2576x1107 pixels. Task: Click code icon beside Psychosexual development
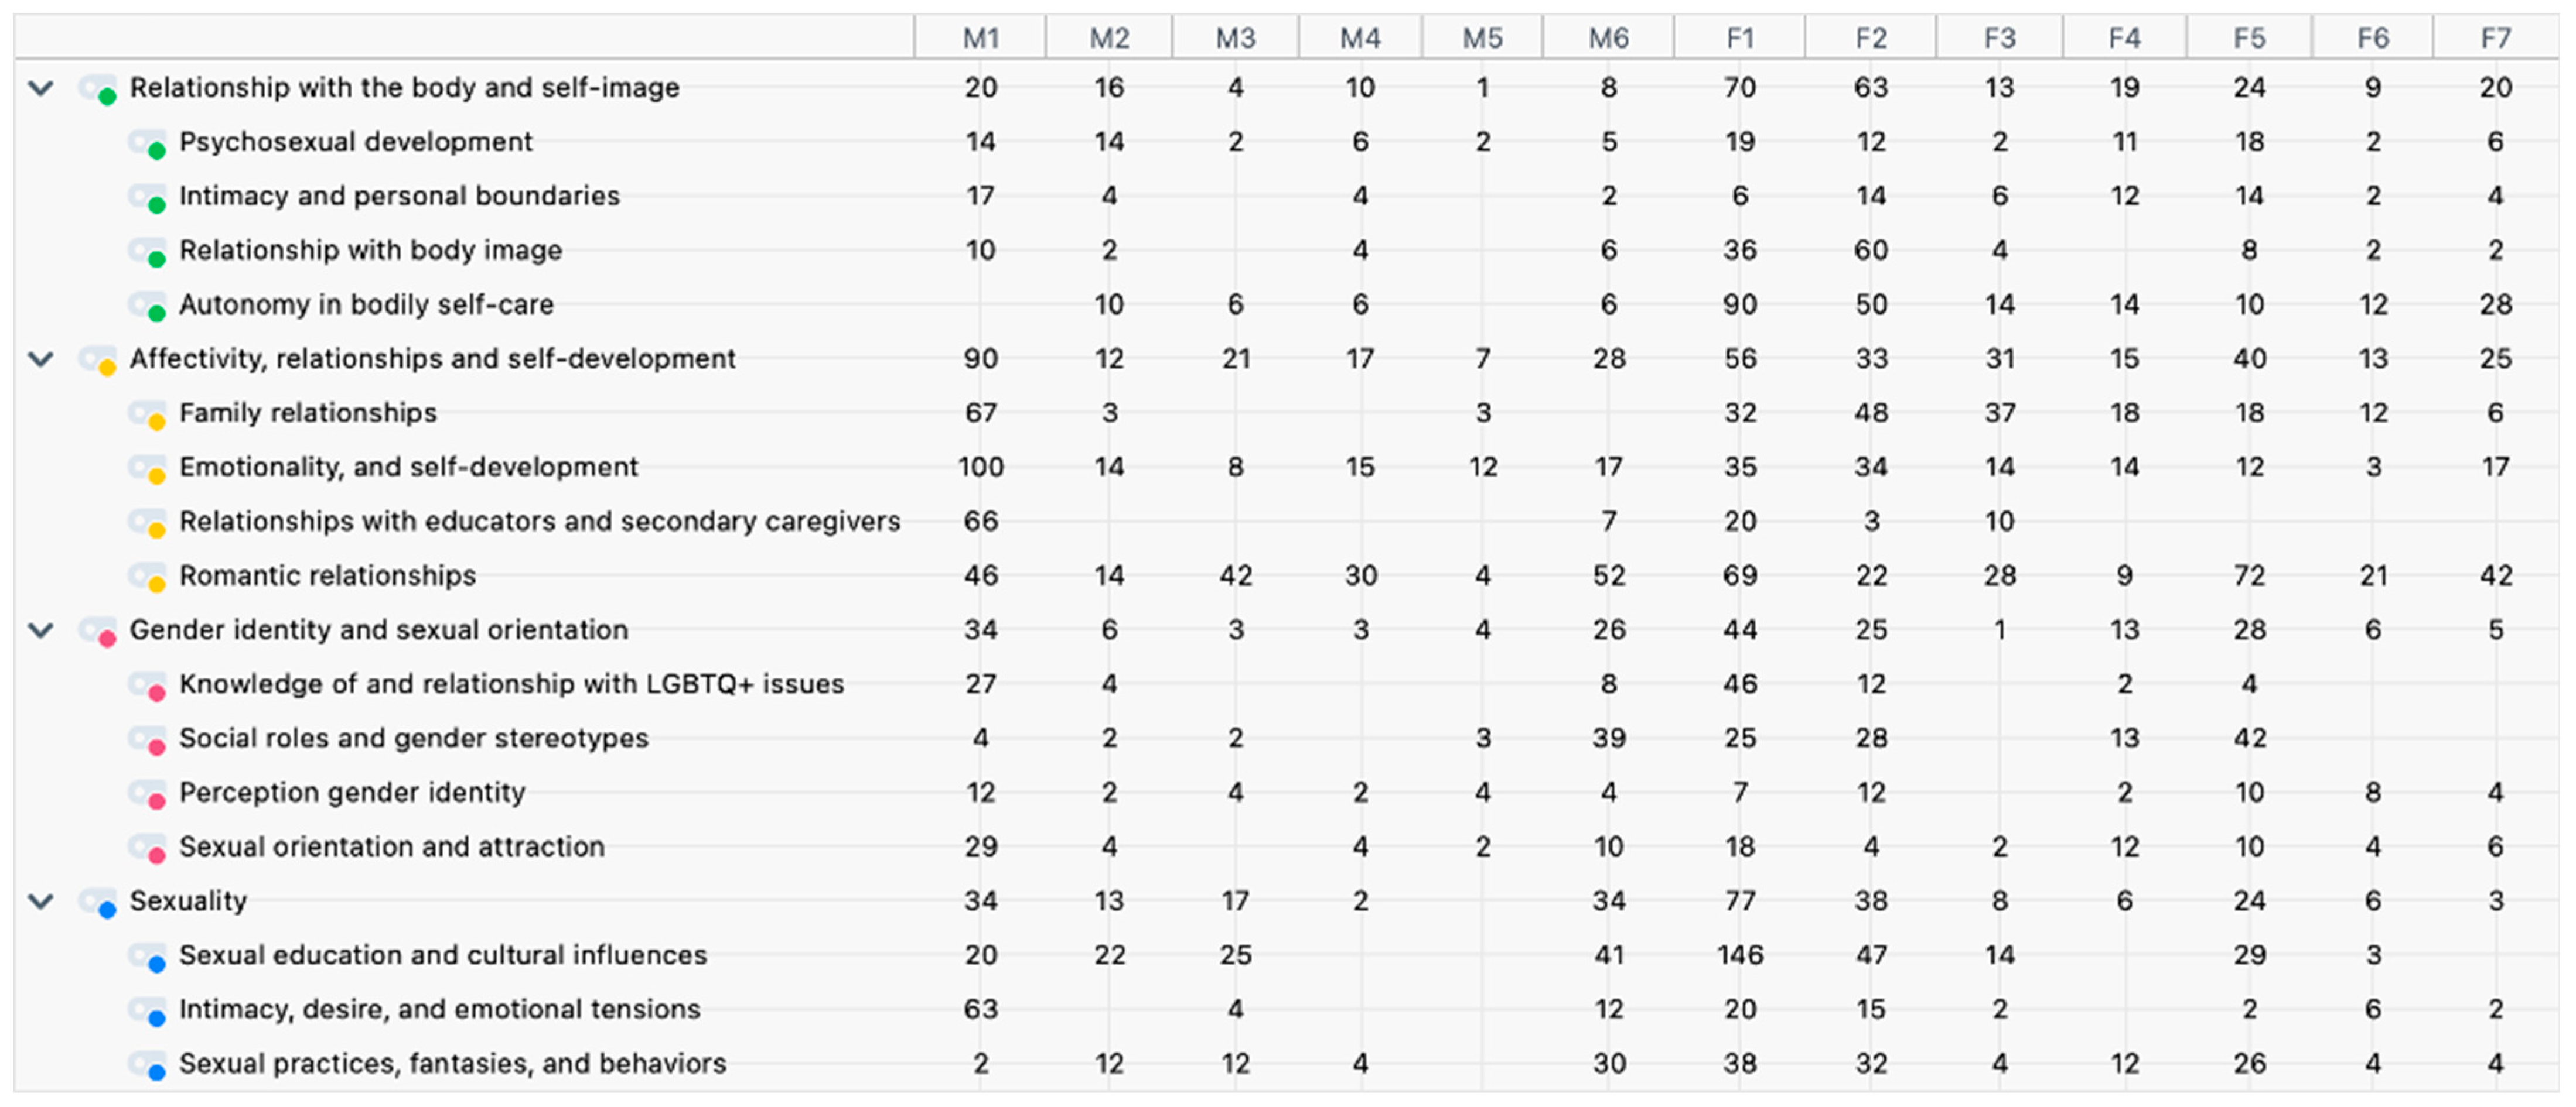(x=148, y=143)
